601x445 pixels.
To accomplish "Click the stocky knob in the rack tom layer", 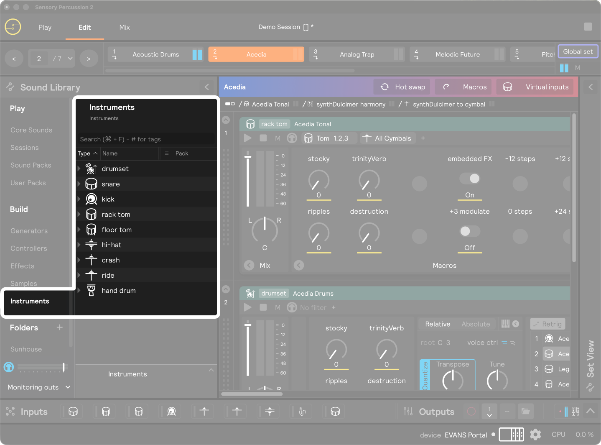I will pyautogui.click(x=319, y=181).
